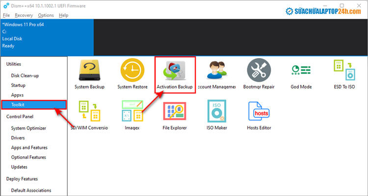Close the Dism++ window

359,5
